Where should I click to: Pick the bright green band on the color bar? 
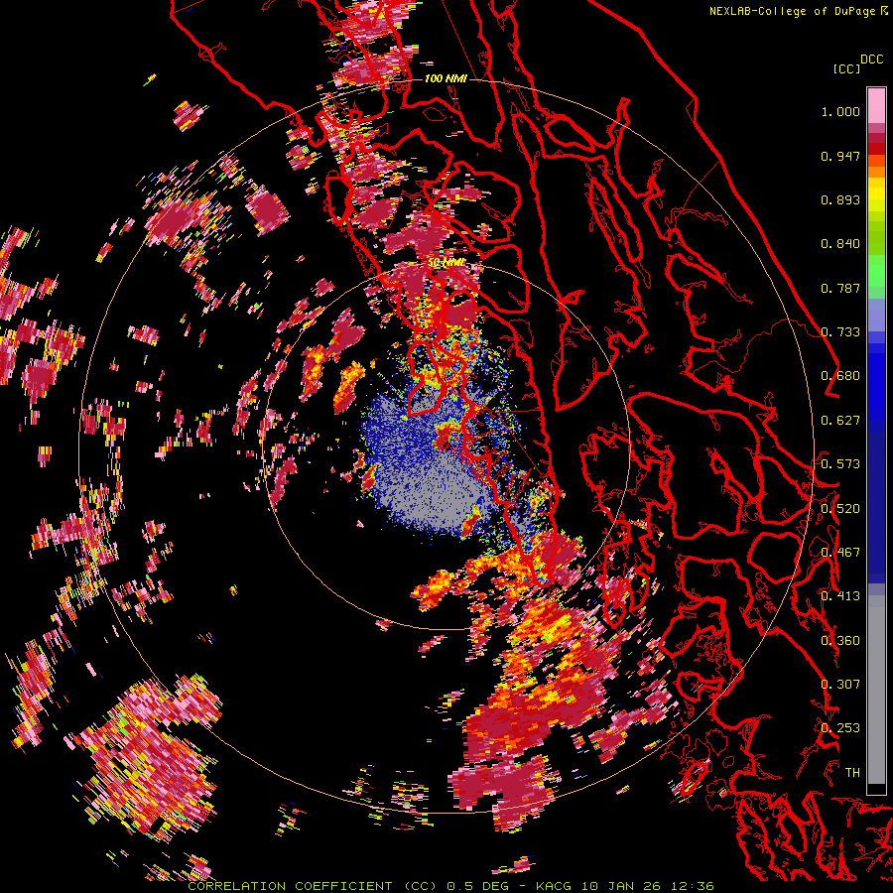pyautogui.click(x=876, y=271)
